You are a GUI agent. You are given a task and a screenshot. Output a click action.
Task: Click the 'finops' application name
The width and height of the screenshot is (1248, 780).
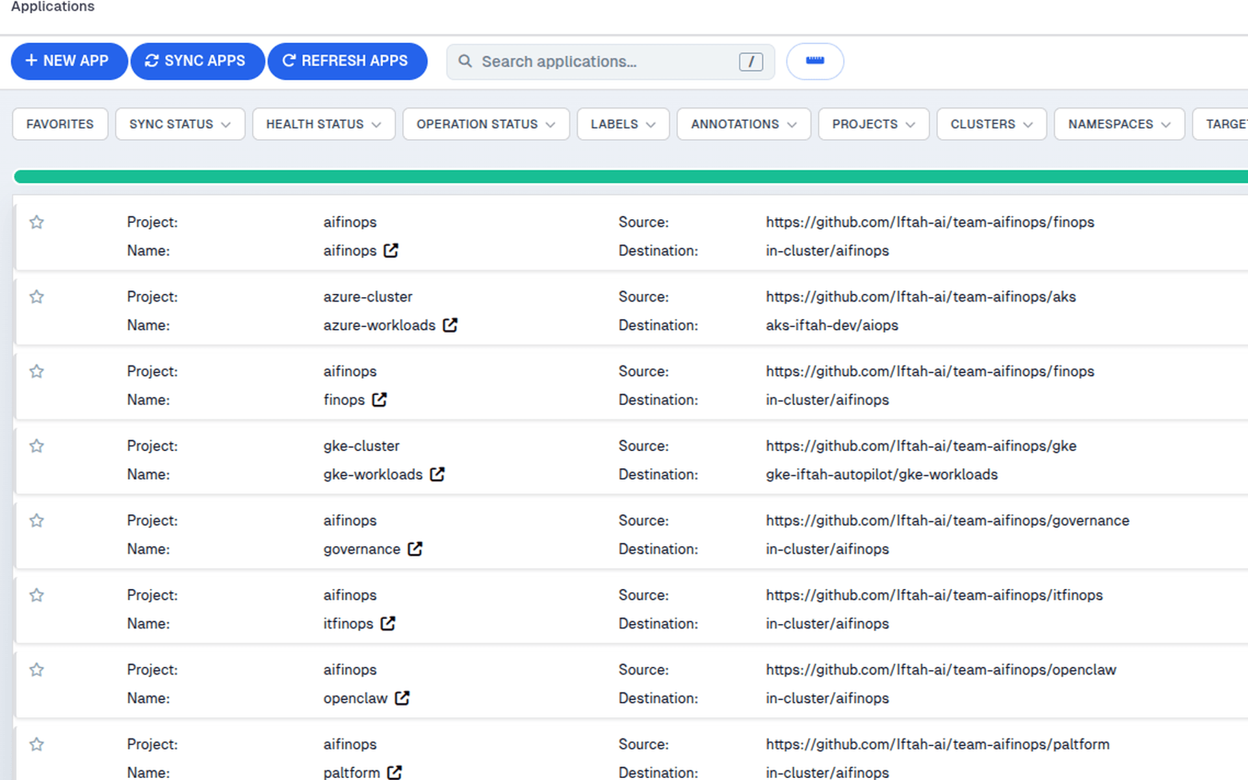pyautogui.click(x=344, y=400)
